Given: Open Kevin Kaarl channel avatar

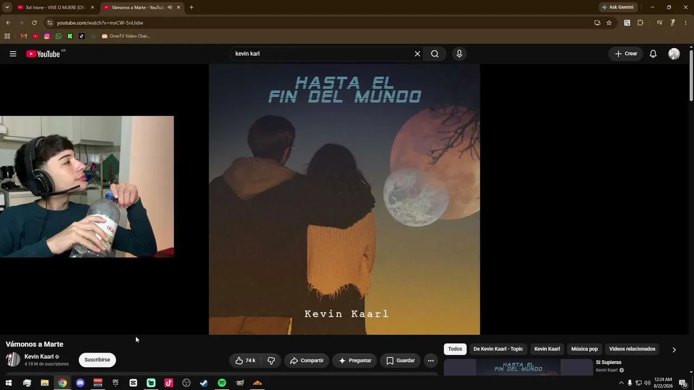Looking at the screenshot, I should click(x=13, y=360).
